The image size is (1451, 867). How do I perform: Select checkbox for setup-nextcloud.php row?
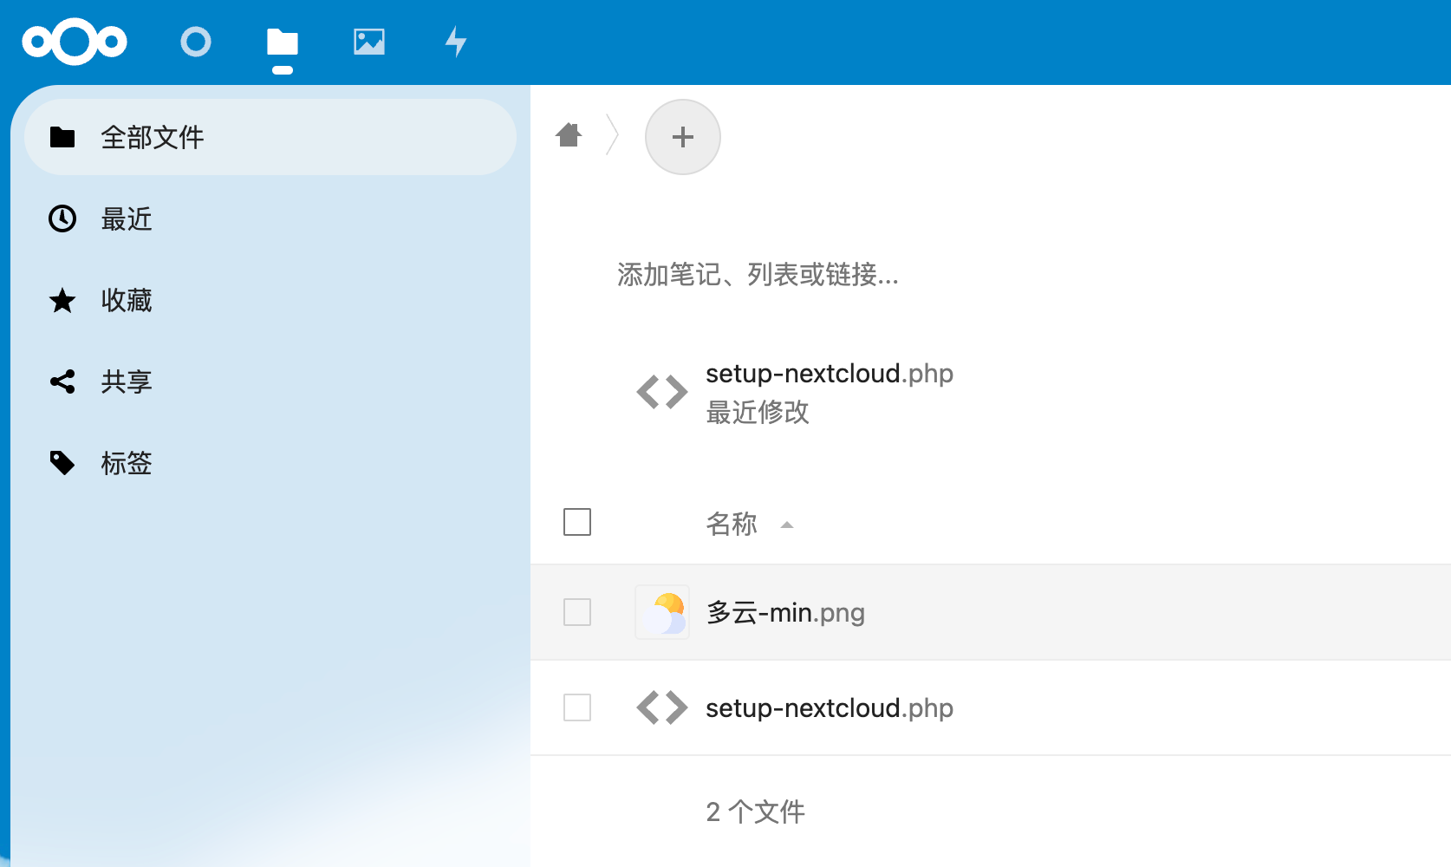tap(577, 707)
